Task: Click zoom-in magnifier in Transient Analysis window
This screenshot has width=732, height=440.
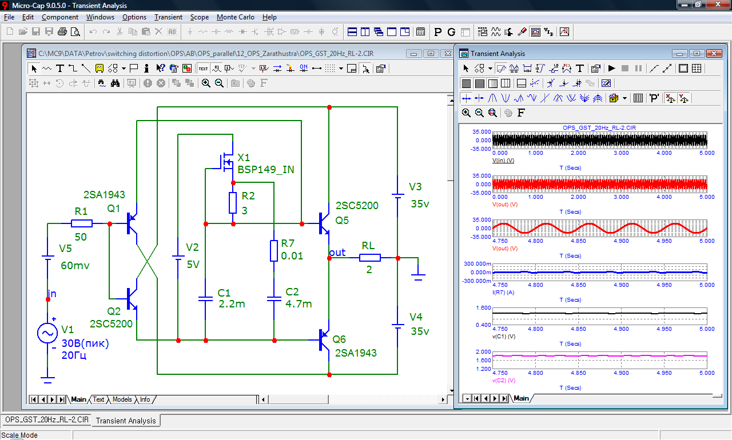Action: coord(466,113)
